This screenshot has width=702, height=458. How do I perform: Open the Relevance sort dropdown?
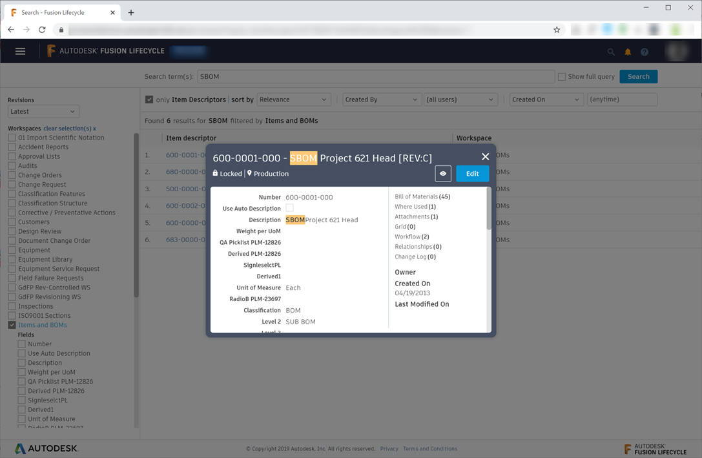[x=294, y=99]
